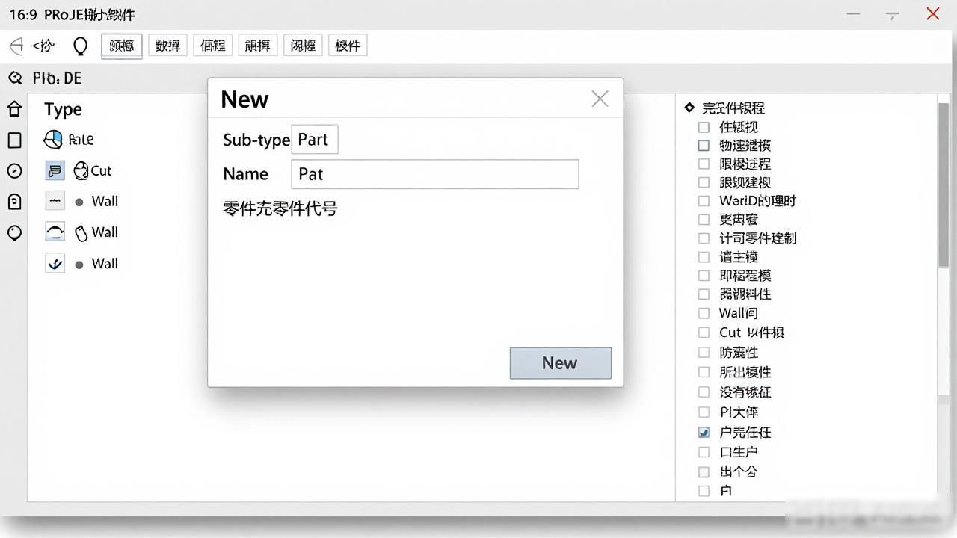Select the arc icon in second Wall row

point(55,232)
